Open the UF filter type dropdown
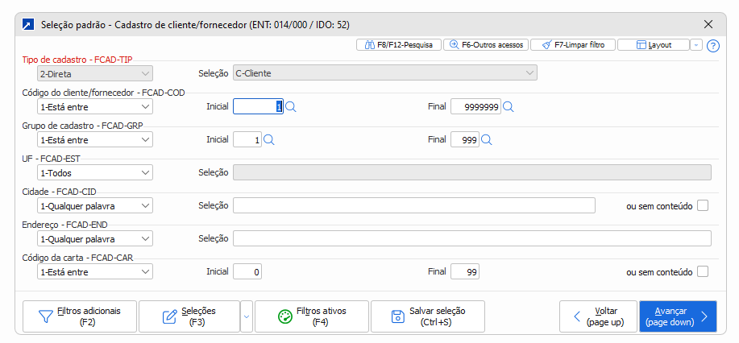 (95, 172)
